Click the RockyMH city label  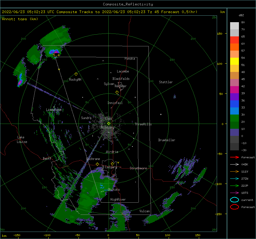(75, 80)
